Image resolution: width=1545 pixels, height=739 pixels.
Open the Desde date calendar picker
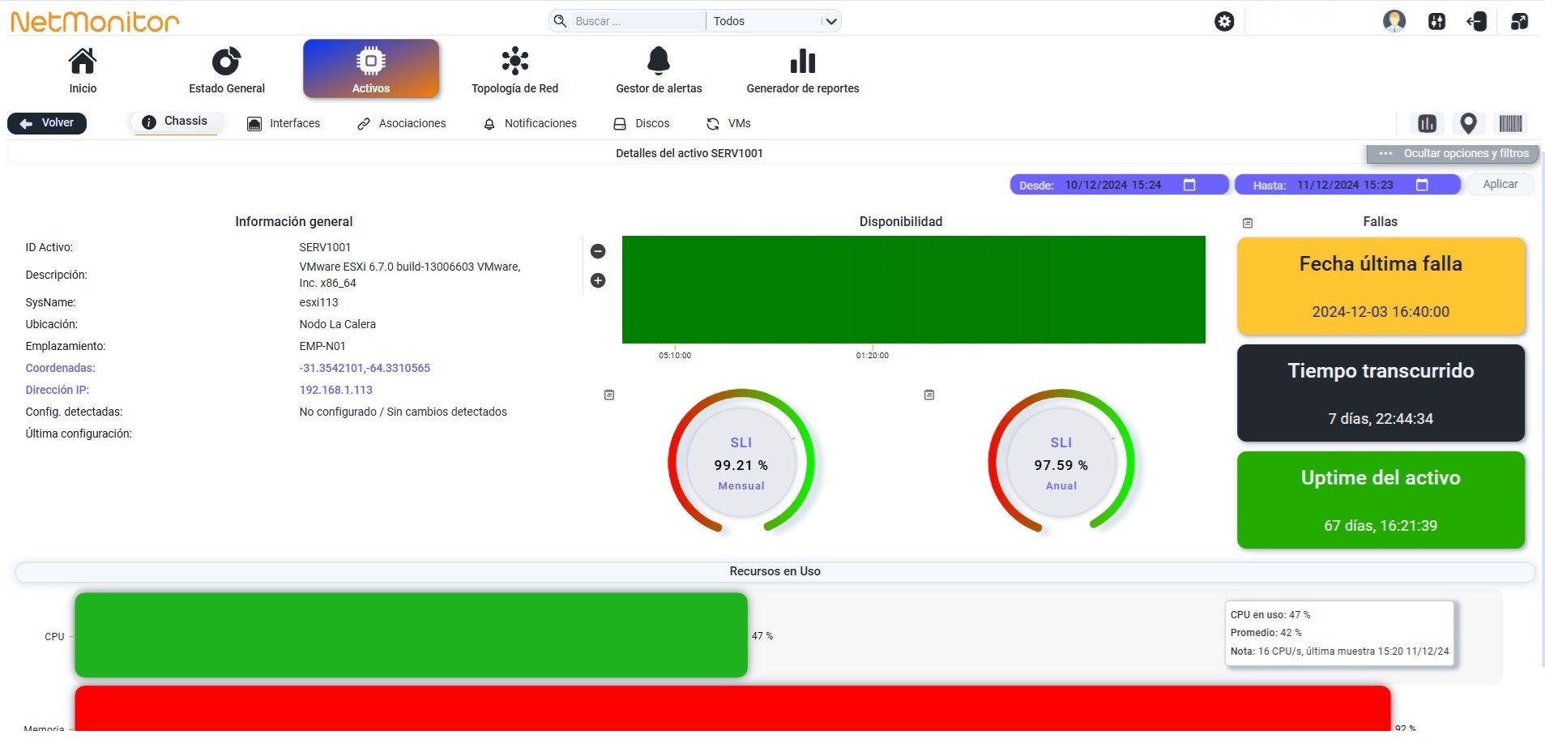click(1189, 185)
